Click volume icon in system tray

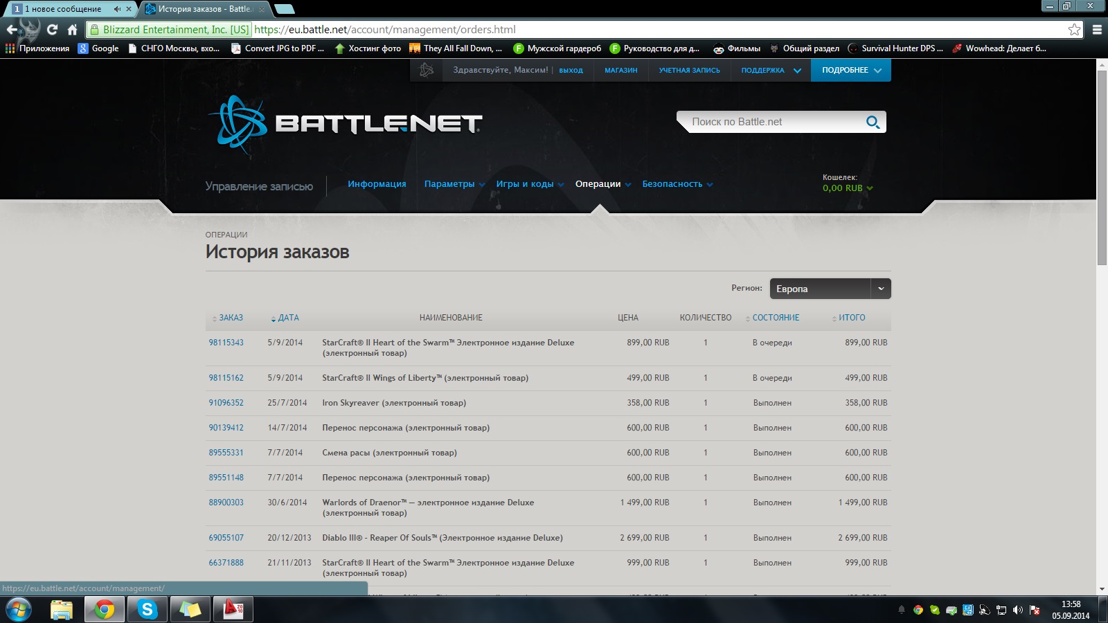1017,610
